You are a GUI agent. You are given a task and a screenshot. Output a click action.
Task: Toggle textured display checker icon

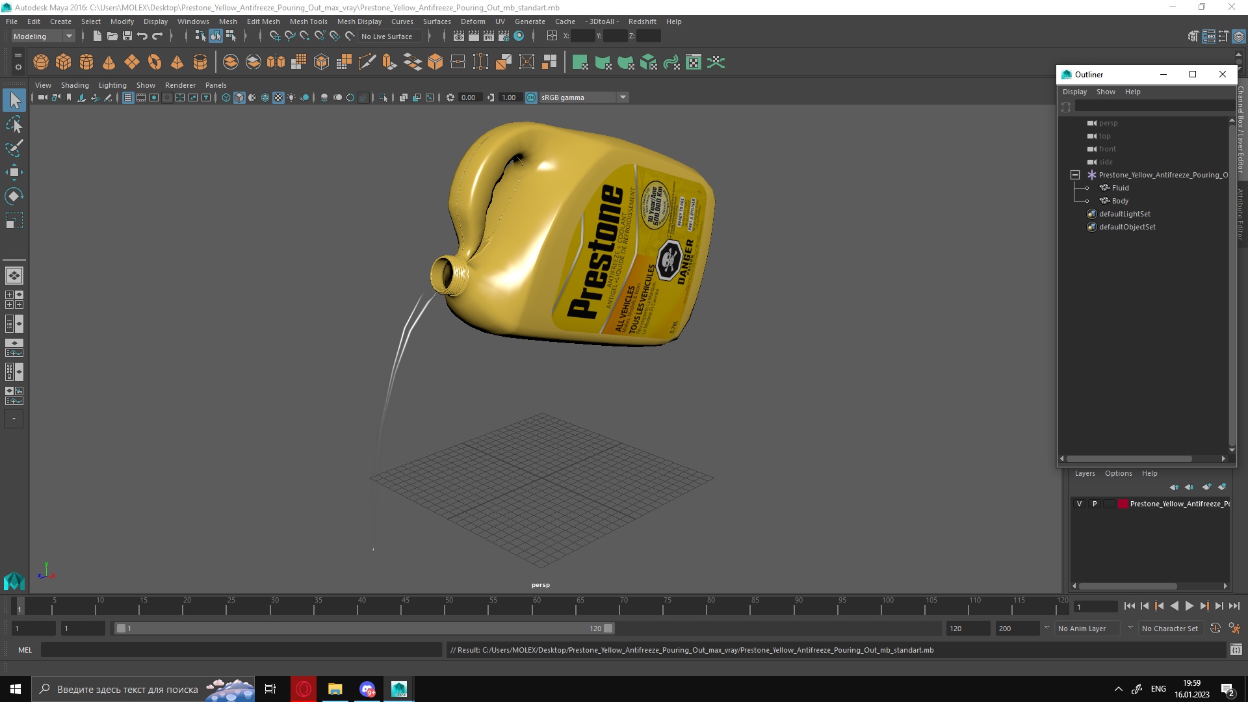[278, 97]
